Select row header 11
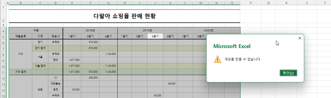Viewport: 331px width, 98px height. coord(3,72)
